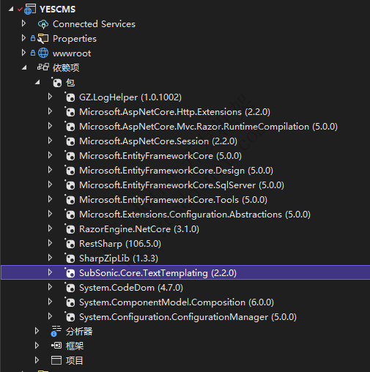This screenshot has height=372, width=370.
Task: Expand System.Configuration.ConfigurationManager package
Action: point(50,316)
